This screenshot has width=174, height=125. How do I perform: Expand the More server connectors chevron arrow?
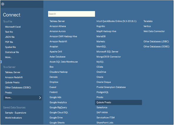[x=40, y=98]
